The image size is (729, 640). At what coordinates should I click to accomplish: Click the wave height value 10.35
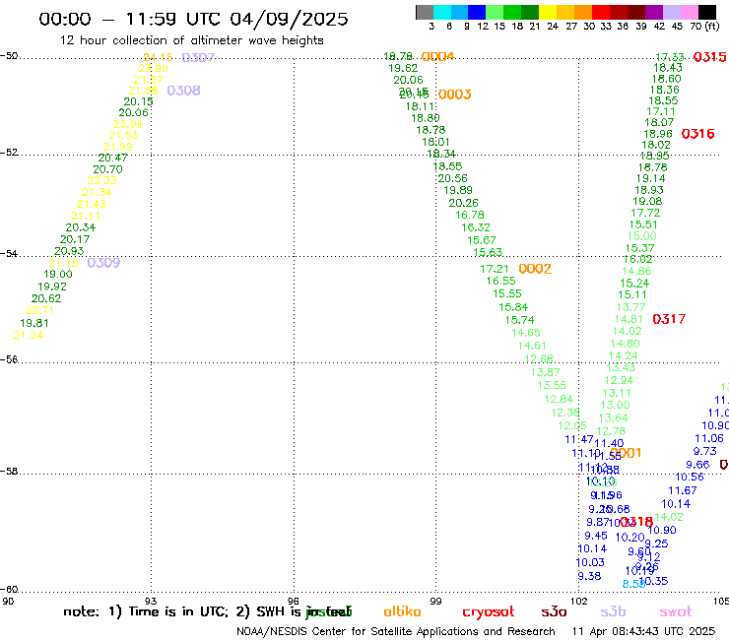[654, 581]
